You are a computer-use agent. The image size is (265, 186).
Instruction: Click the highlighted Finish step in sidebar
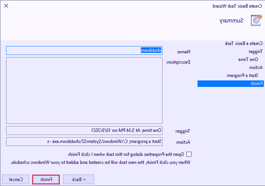[x=230, y=83]
